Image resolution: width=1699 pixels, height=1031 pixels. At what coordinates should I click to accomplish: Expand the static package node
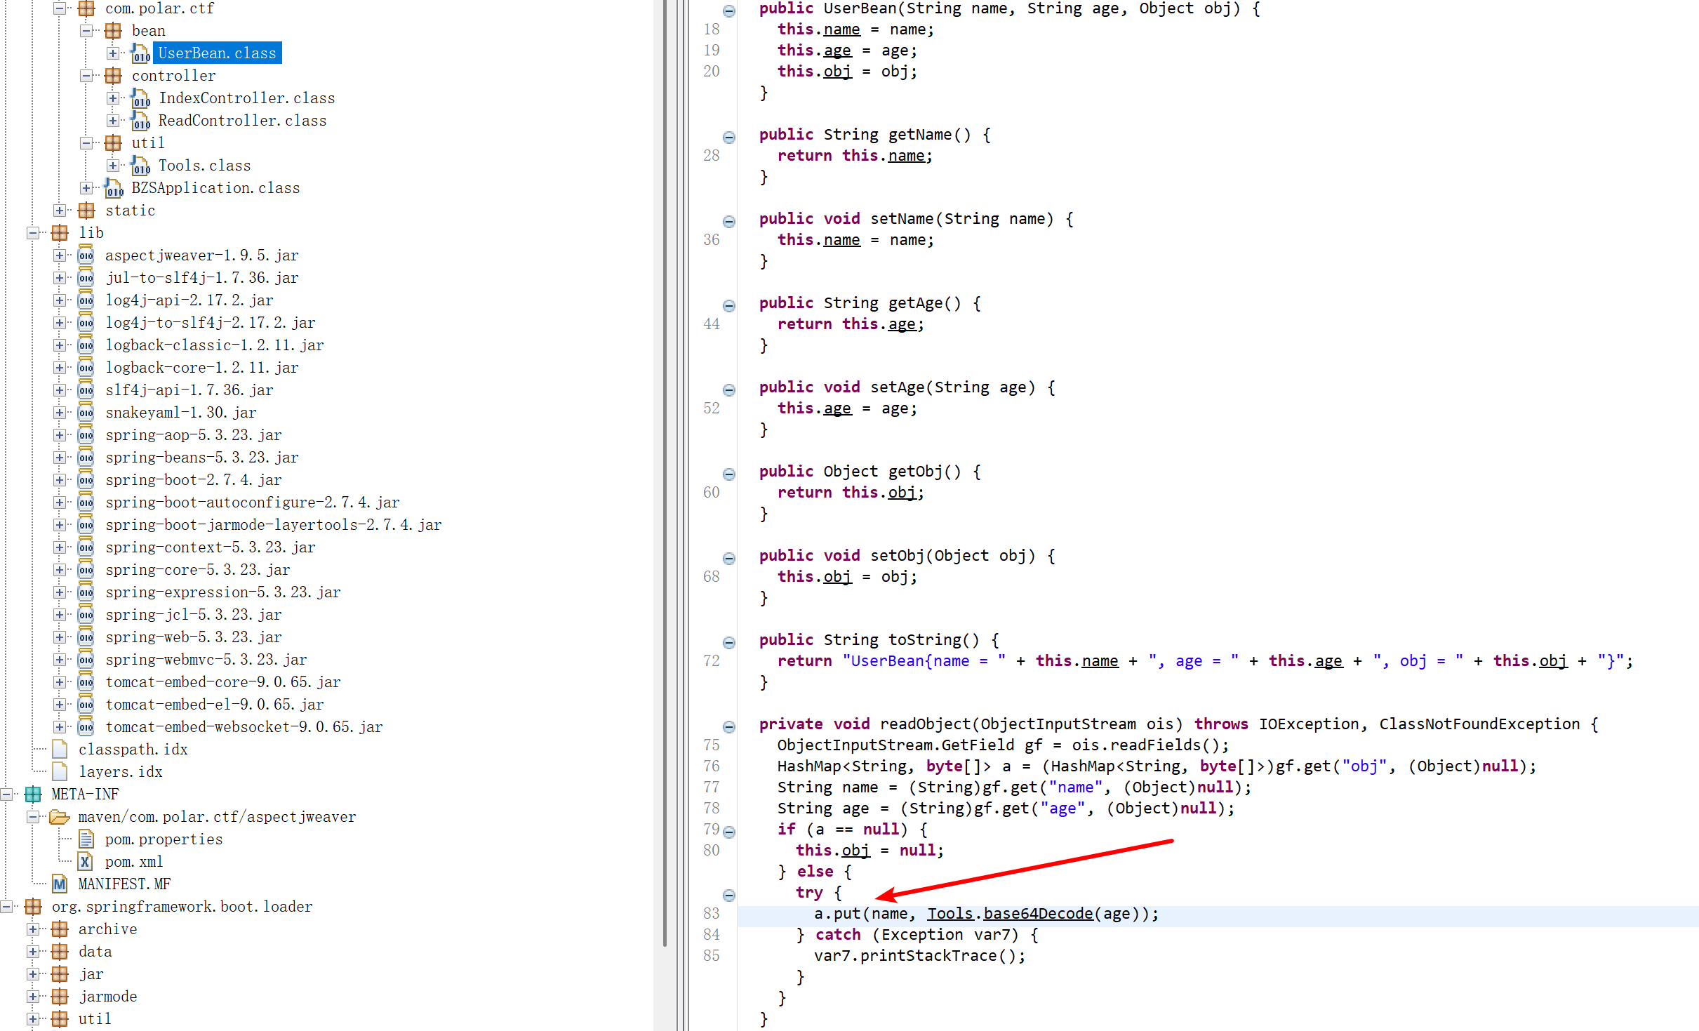60,211
